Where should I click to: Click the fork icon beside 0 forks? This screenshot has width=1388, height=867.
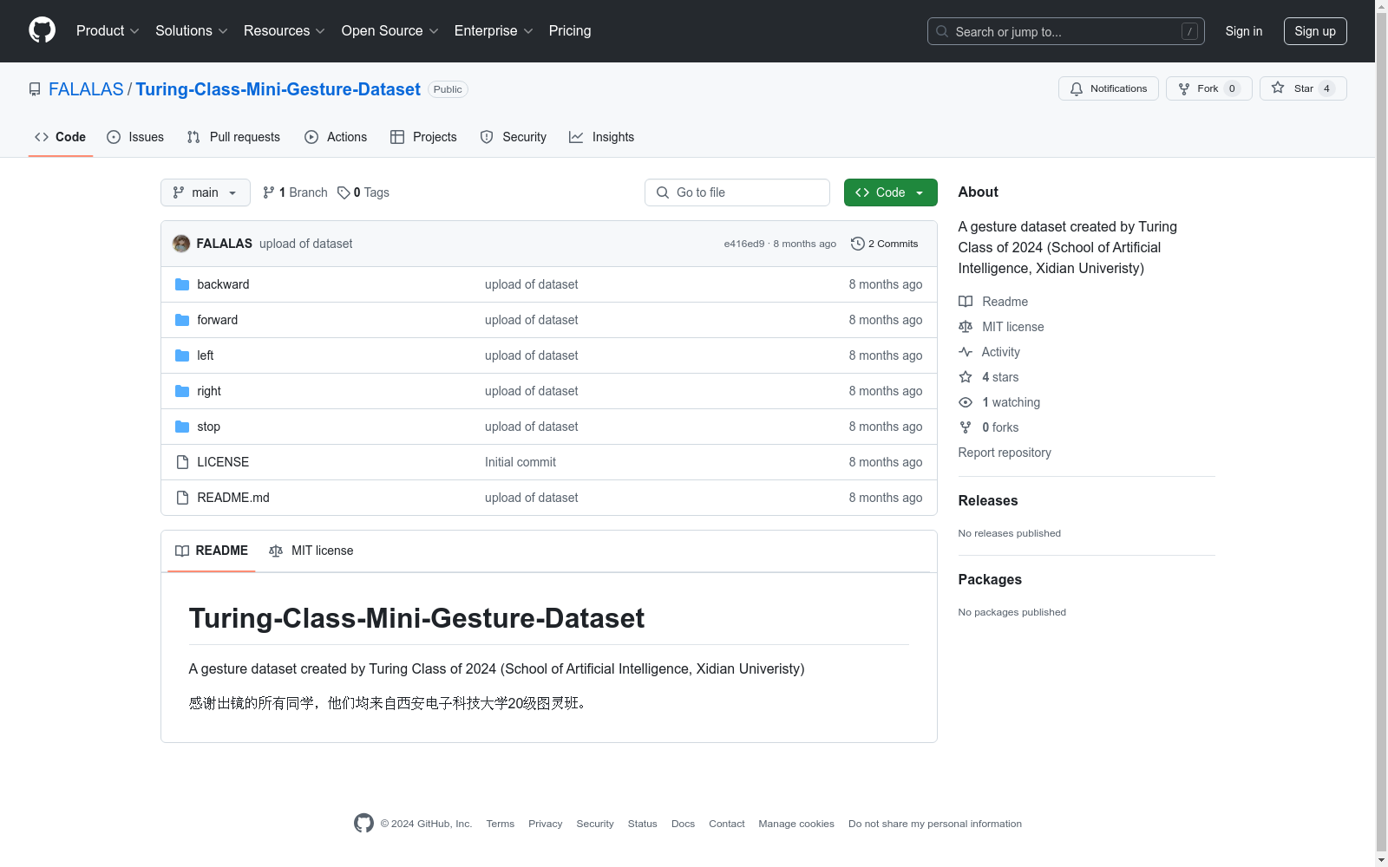(966, 427)
